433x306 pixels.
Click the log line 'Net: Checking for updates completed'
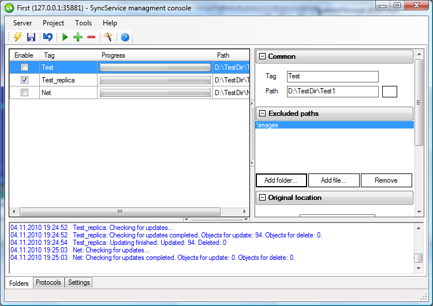tap(152, 258)
